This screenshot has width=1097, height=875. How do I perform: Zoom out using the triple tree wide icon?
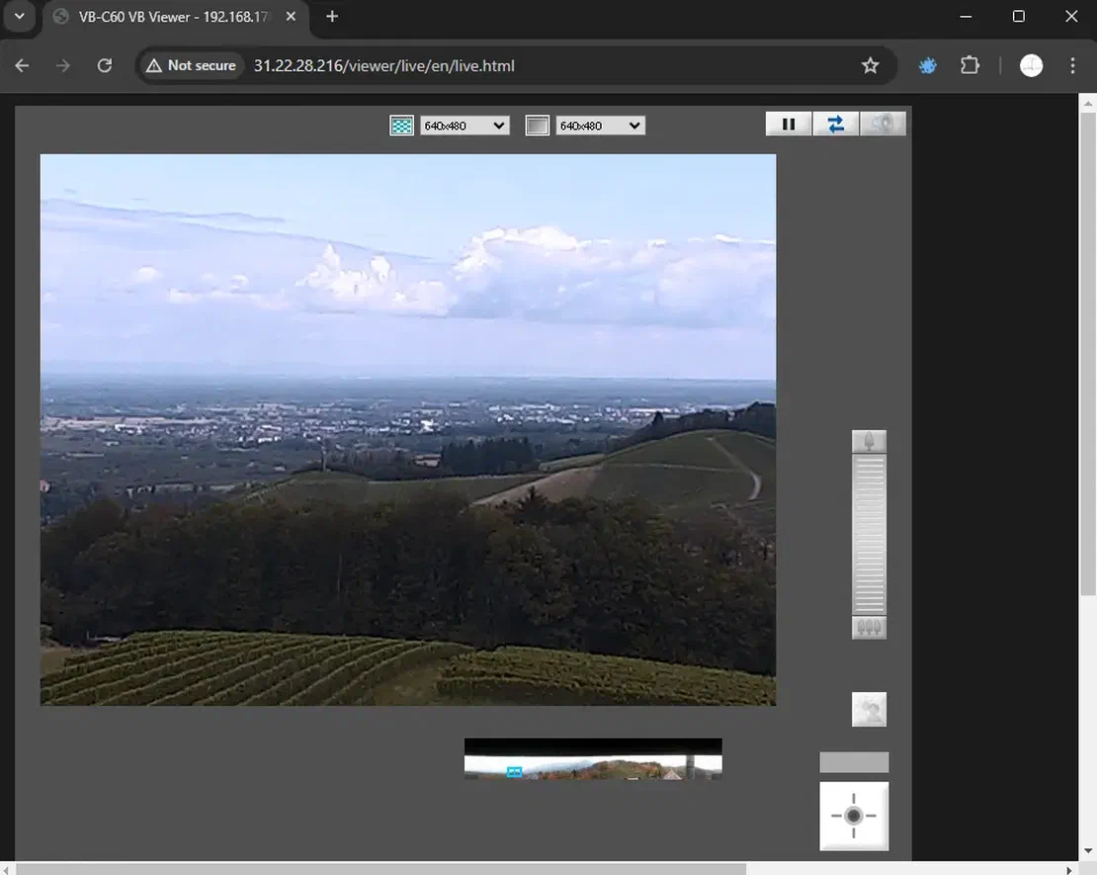tap(869, 628)
